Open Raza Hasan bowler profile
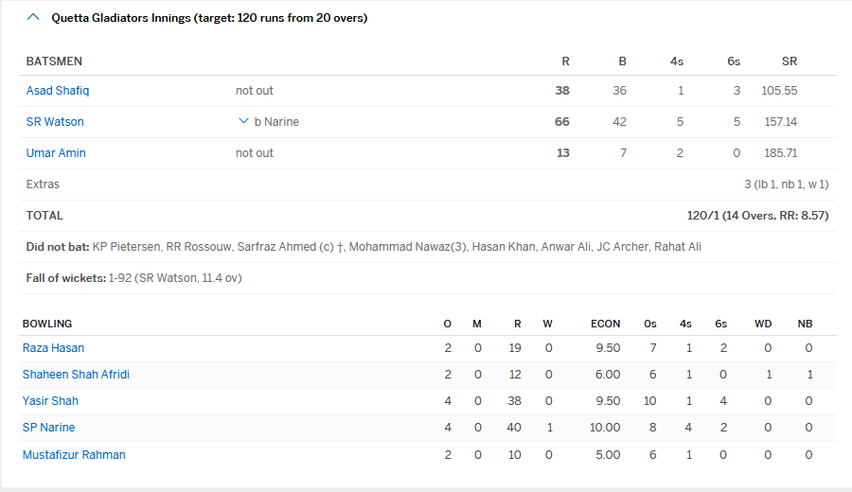852x492 pixels. pos(53,348)
